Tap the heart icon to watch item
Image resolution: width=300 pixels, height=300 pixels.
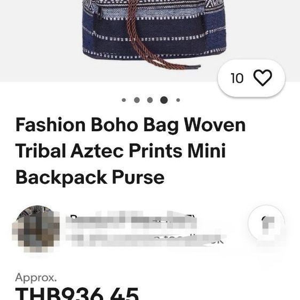(x=262, y=78)
